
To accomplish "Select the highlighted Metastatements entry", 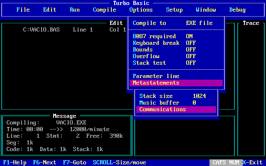I will click(176, 83).
